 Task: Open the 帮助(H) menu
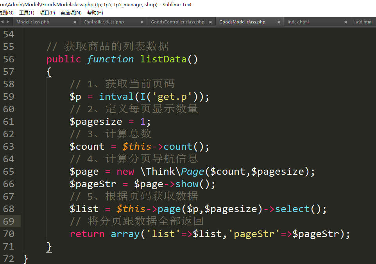[x=95, y=13]
